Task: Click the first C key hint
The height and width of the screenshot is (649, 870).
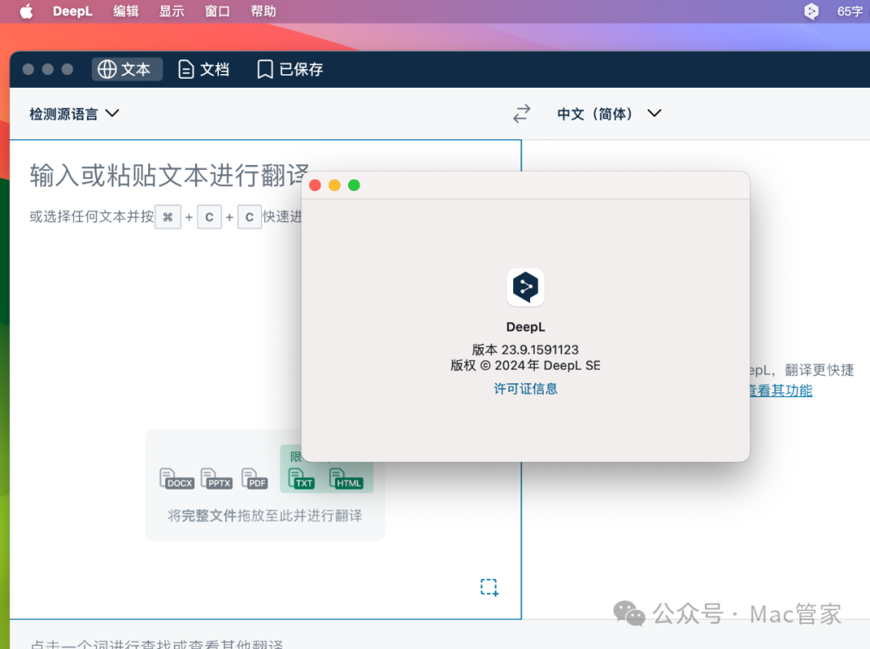Action: pos(209,217)
